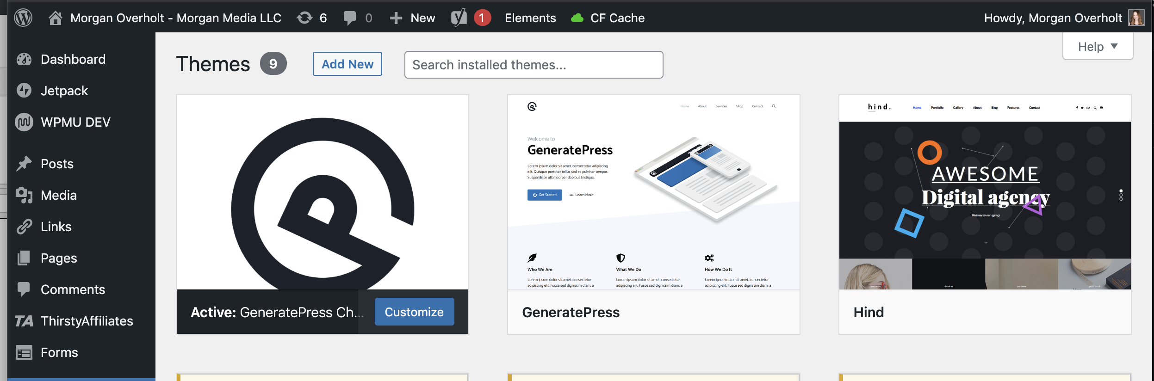Open the Hind theme screenshot
This screenshot has height=381, width=1154.
pos(985,192)
